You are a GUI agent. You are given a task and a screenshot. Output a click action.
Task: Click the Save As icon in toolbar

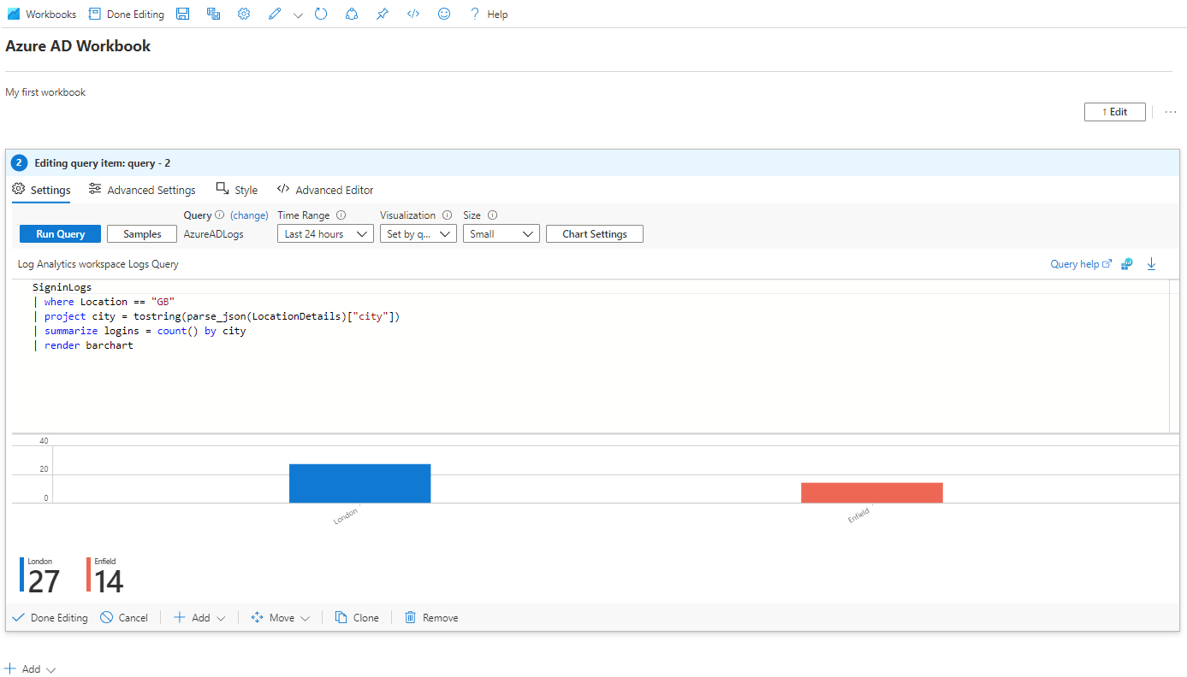213,15
